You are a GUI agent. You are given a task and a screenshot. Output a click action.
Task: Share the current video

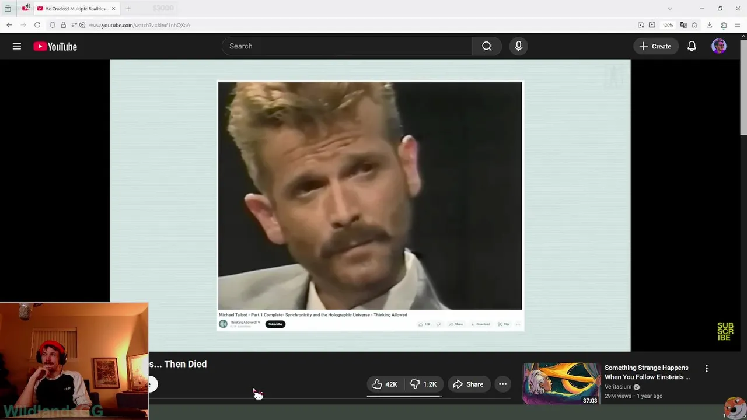click(x=469, y=384)
